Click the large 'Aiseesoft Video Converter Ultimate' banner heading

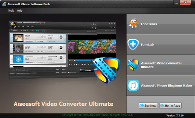[63, 104]
